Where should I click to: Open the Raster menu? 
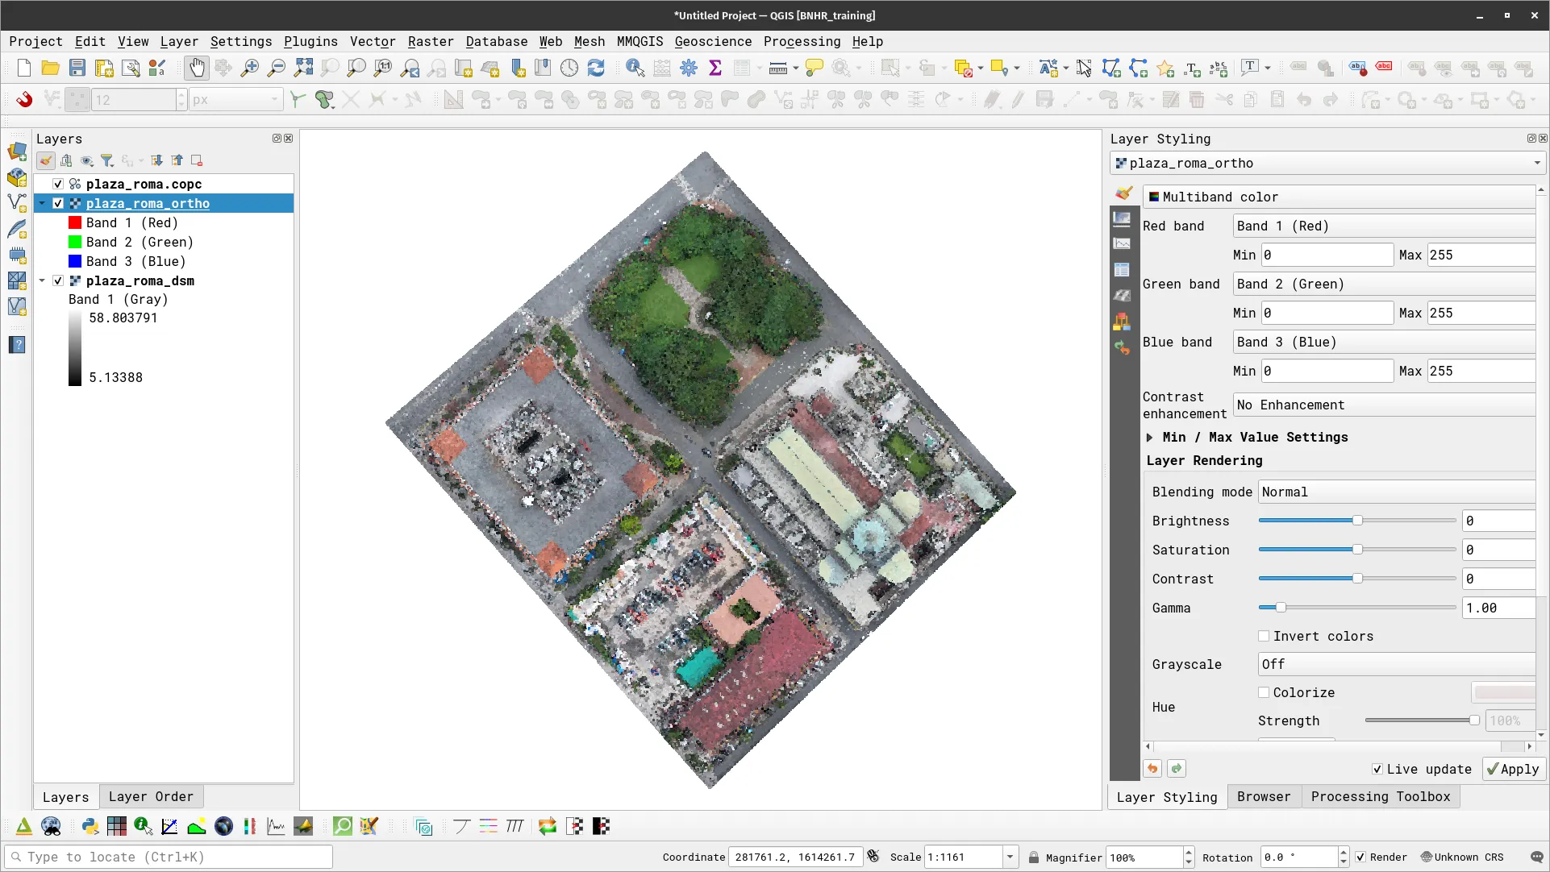point(430,41)
